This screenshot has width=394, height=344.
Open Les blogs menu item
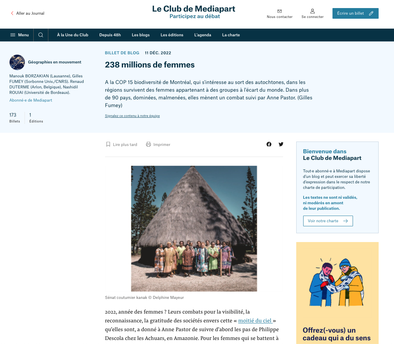point(141,35)
